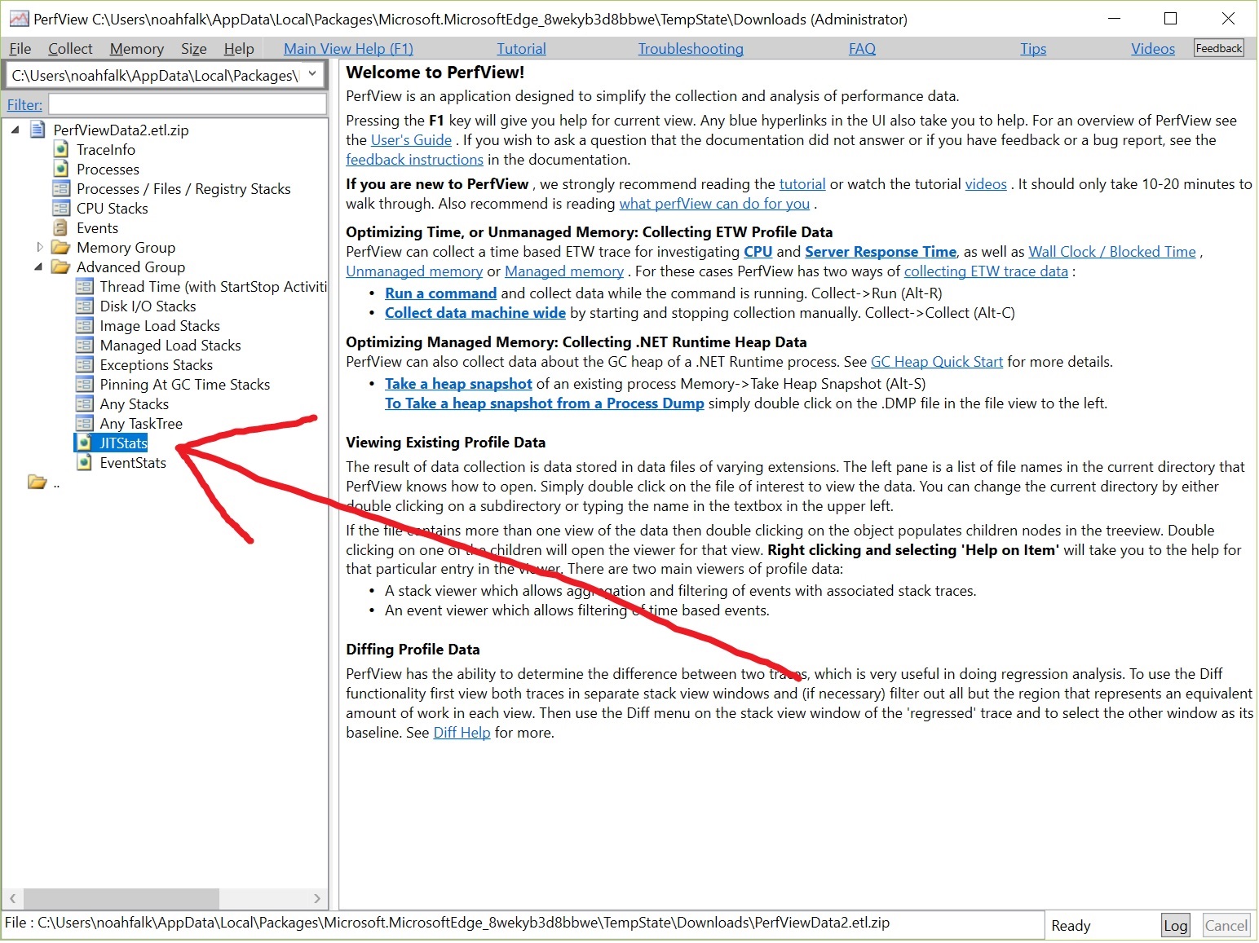Image resolution: width=1259 pixels, height=943 pixels.
Task: Click the Any Stacks icon
Action: point(84,403)
